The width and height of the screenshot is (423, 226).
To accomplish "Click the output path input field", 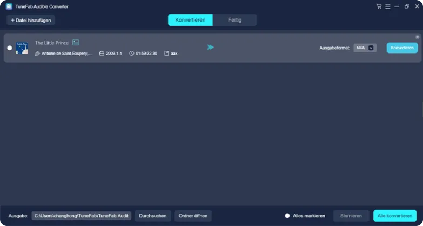I will [x=81, y=216].
